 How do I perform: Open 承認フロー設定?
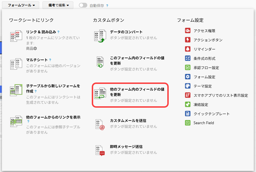pyautogui.click(x=206, y=68)
